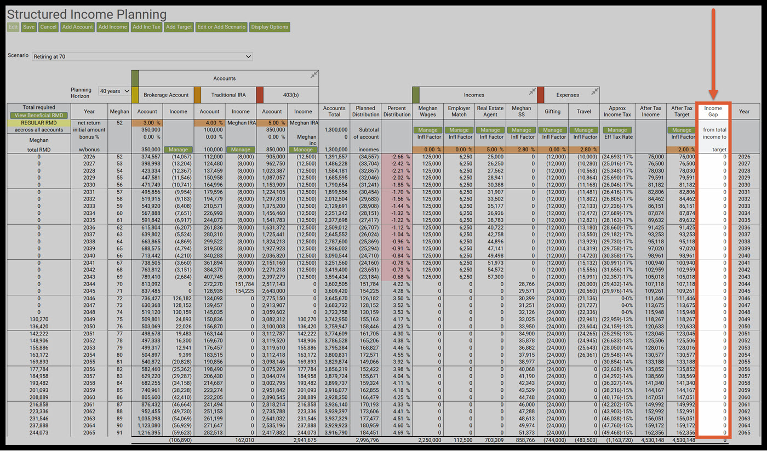Screen dimensions: 767x451
Task: Click the Cancel button
Action: click(x=48, y=27)
